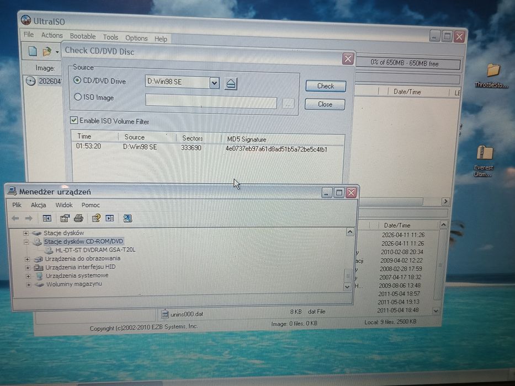Select the ISO Image radio button
The width and height of the screenshot is (515, 386).
[78, 97]
